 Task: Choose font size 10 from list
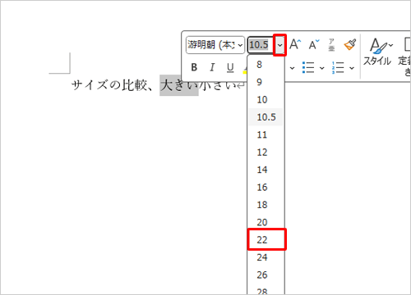266,99
